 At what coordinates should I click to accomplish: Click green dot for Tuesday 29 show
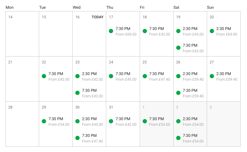[x=44, y=121]
